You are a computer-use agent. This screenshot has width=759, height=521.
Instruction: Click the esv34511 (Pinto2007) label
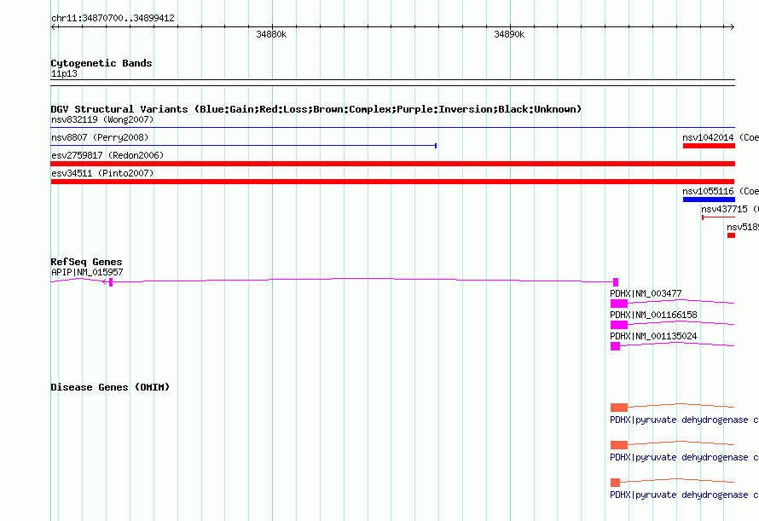click(102, 173)
